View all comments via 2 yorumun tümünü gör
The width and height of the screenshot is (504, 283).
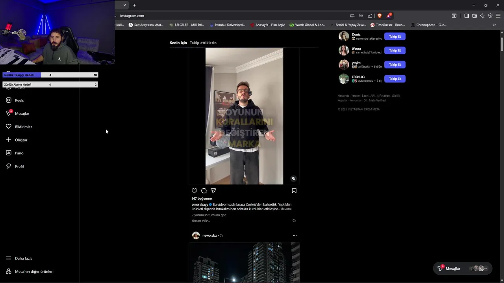209,215
